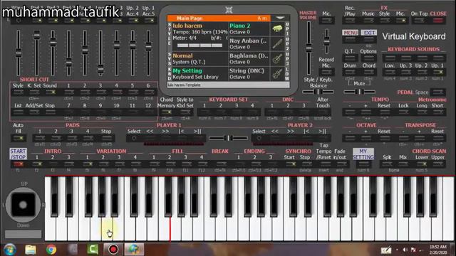Click Tempo Reset button
This screenshot has width=456, height=256.
(384, 112)
